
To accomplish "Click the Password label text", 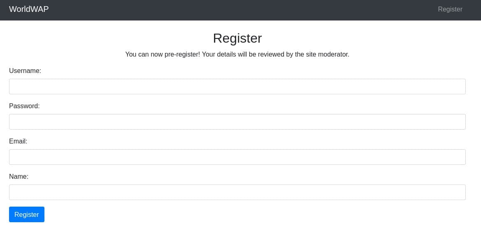I will [x=24, y=106].
